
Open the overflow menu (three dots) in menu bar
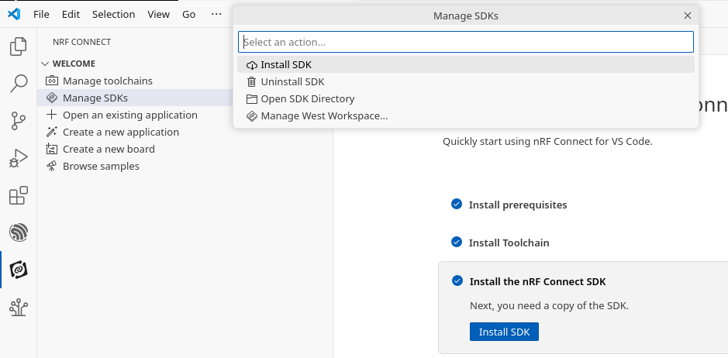216,14
